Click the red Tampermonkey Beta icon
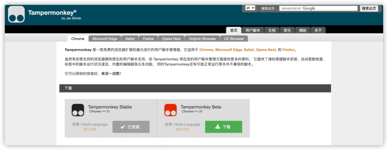This screenshot has height=150, width=388. pos(171,110)
